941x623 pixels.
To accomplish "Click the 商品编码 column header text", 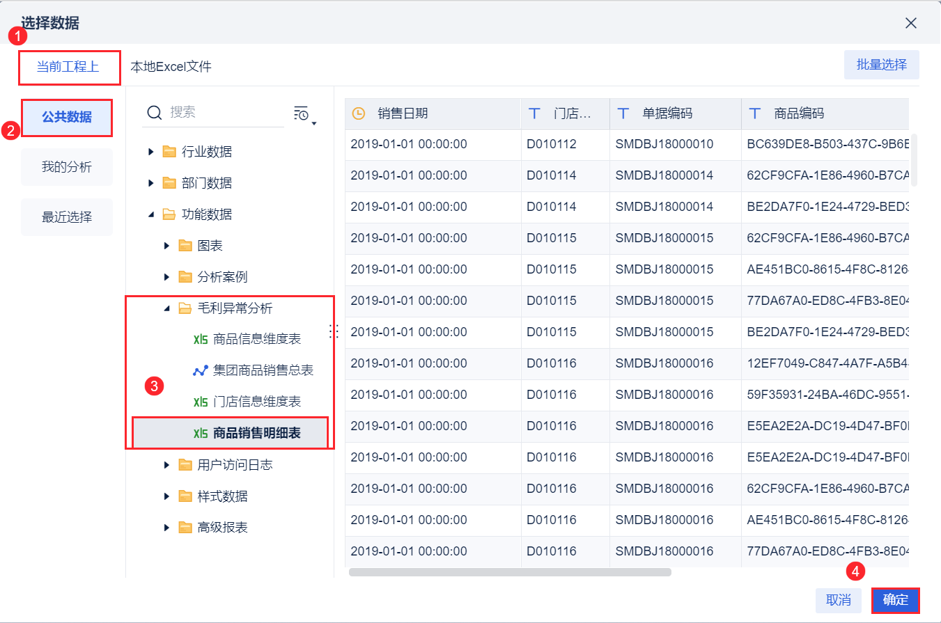I will (x=799, y=113).
